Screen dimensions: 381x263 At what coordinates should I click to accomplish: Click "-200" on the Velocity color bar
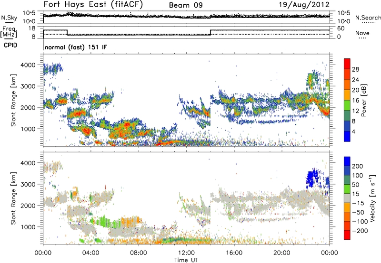[x=360, y=231]
